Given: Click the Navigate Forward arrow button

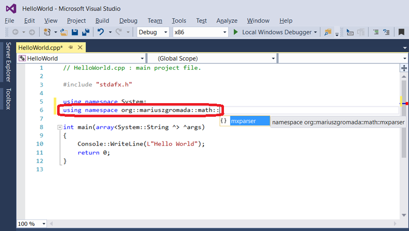Looking at the screenshot, I should 32,32.
